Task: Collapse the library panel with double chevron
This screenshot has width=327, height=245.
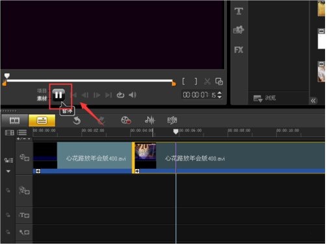Action: 313,101
